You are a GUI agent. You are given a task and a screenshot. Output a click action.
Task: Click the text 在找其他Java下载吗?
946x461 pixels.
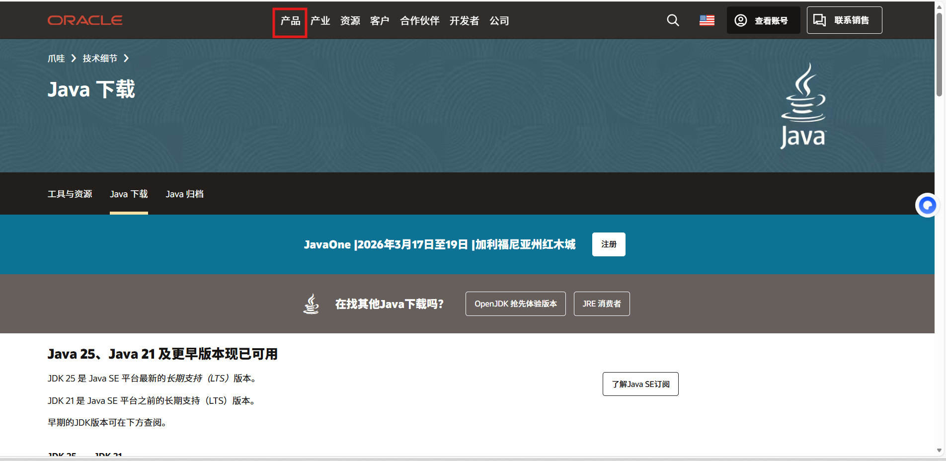point(390,304)
